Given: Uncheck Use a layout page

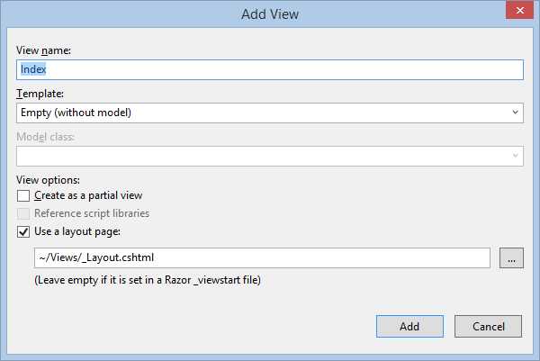Looking at the screenshot, I should (x=23, y=232).
